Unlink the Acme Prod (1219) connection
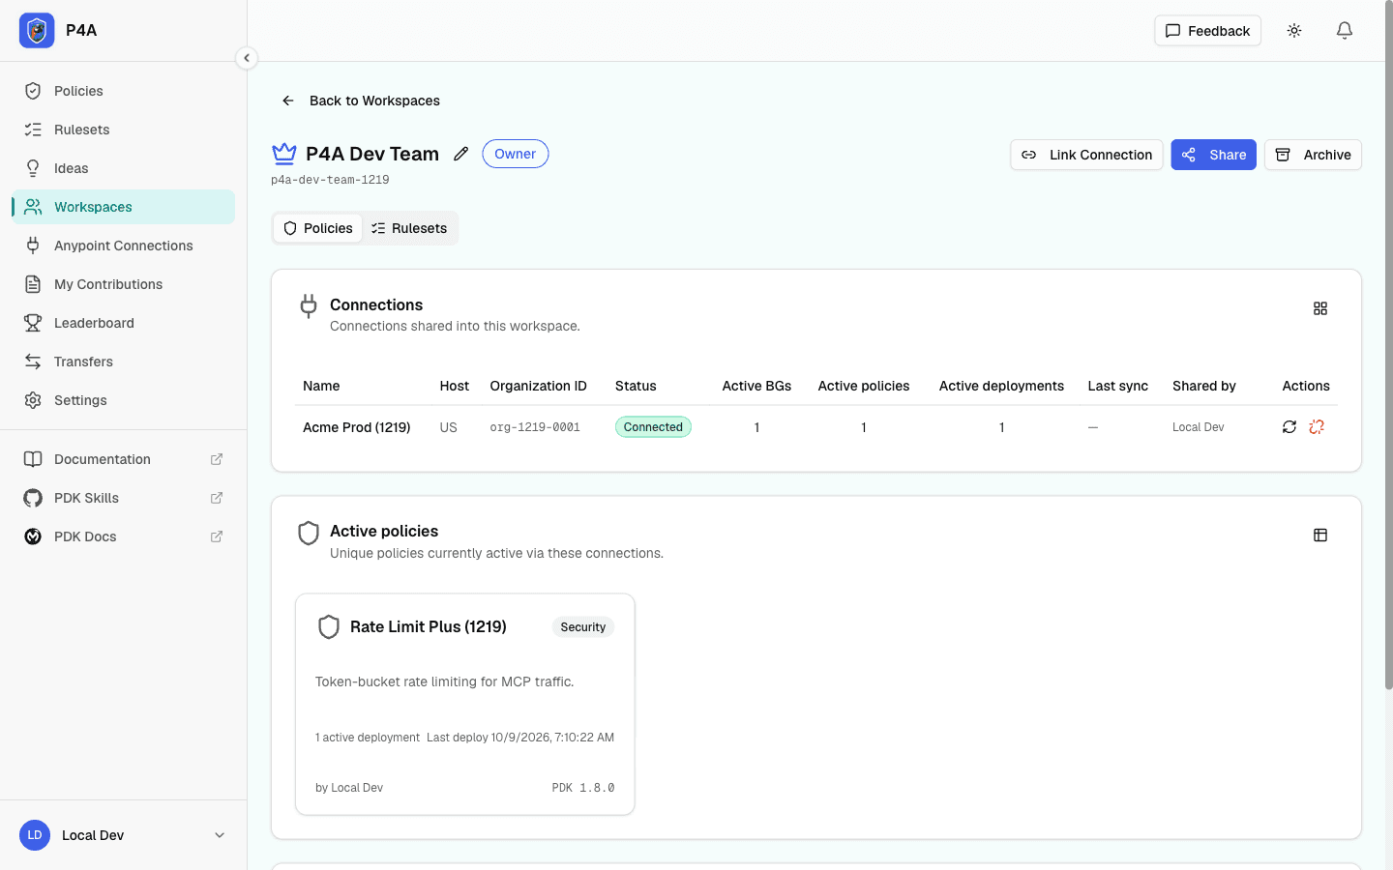1393x870 pixels. (1317, 427)
